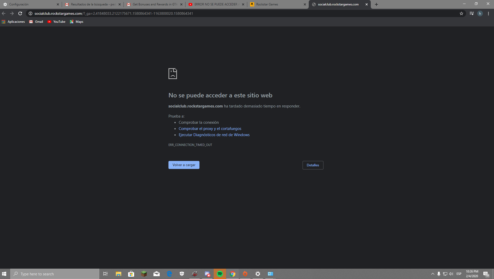Bookmark this page with the star icon
Image resolution: width=494 pixels, height=279 pixels.
click(x=461, y=13)
